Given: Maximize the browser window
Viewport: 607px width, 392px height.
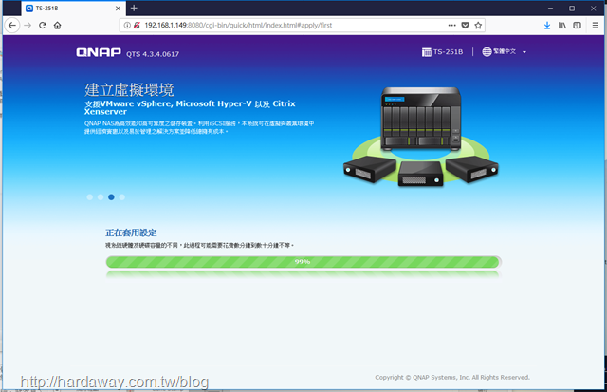Looking at the screenshot, I should click(x=572, y=9).
